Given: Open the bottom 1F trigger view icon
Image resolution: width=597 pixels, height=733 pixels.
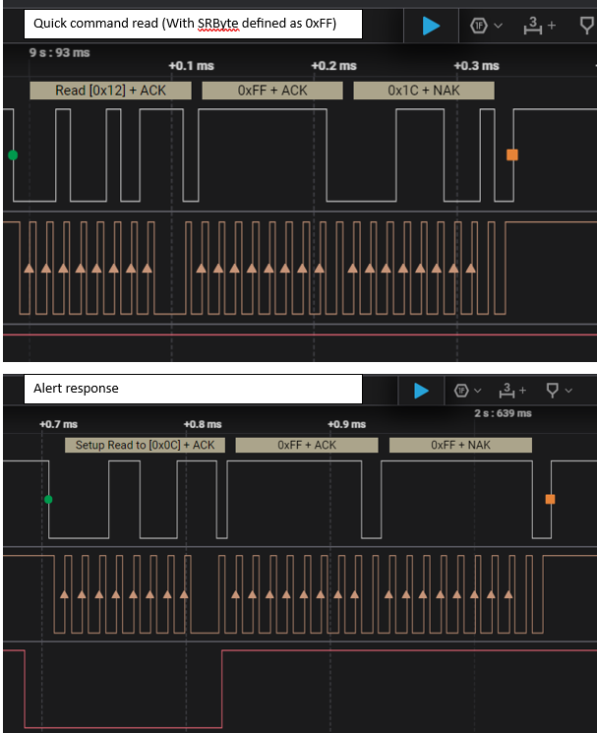Looking at the screenshot, I should tap(461, 391).
